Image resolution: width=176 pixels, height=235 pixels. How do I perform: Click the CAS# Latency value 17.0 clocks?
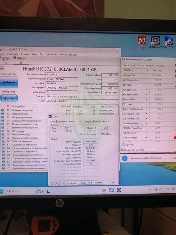coord(91,148)
